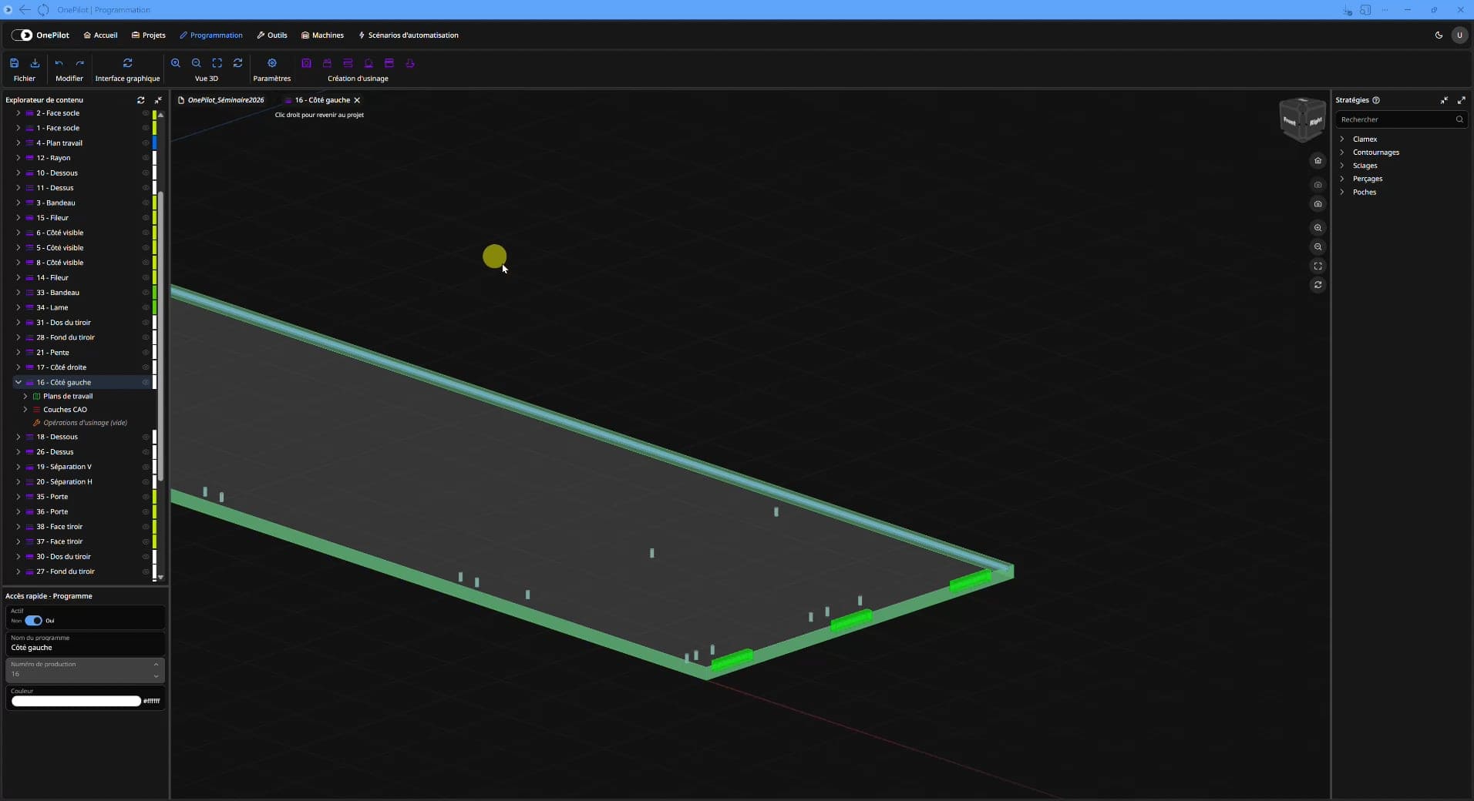Click the square-with-circle purple icon in Création d'usinage
Viewport: 1474px width, 801px height.
pos(306,63)
